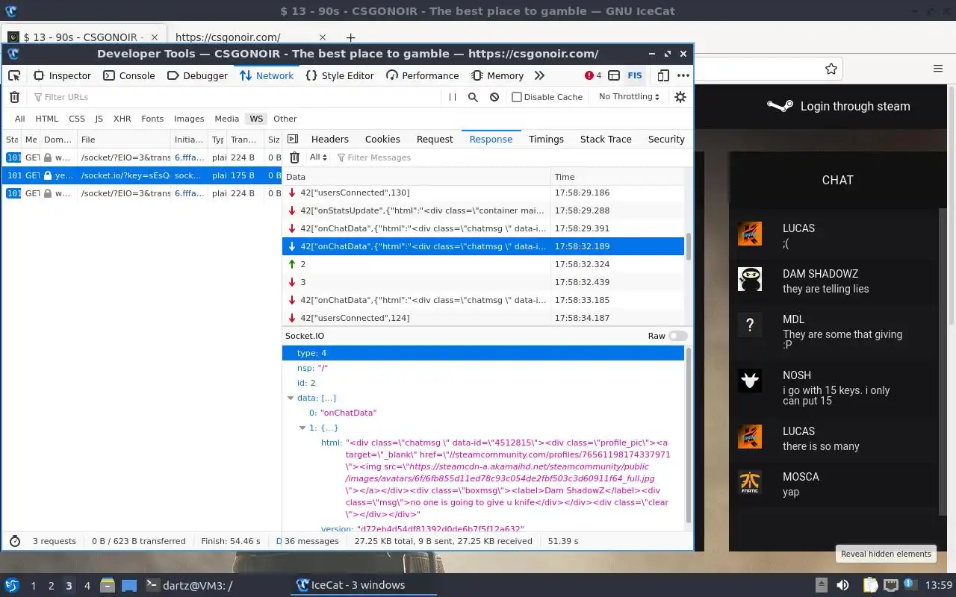Click DAM SHADOWZ avatar in chat
Image resolution: width=956 pixels, height=597 pixels.
point(750,279)
